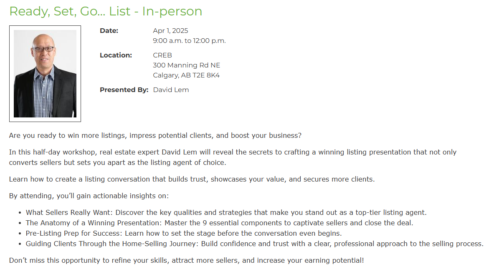This screenshot has width=489, height=269.
Task: Click the '300 Manning Rd NE' address line
Action: coord(187,65)
